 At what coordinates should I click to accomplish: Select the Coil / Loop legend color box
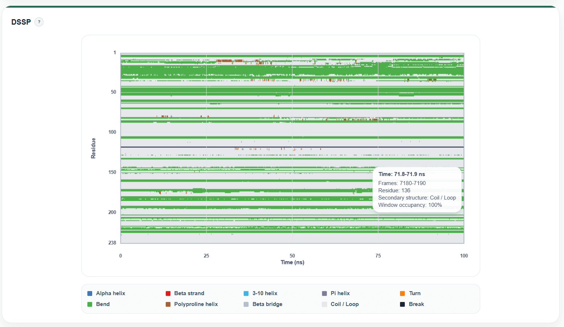(x=324, y=304)
